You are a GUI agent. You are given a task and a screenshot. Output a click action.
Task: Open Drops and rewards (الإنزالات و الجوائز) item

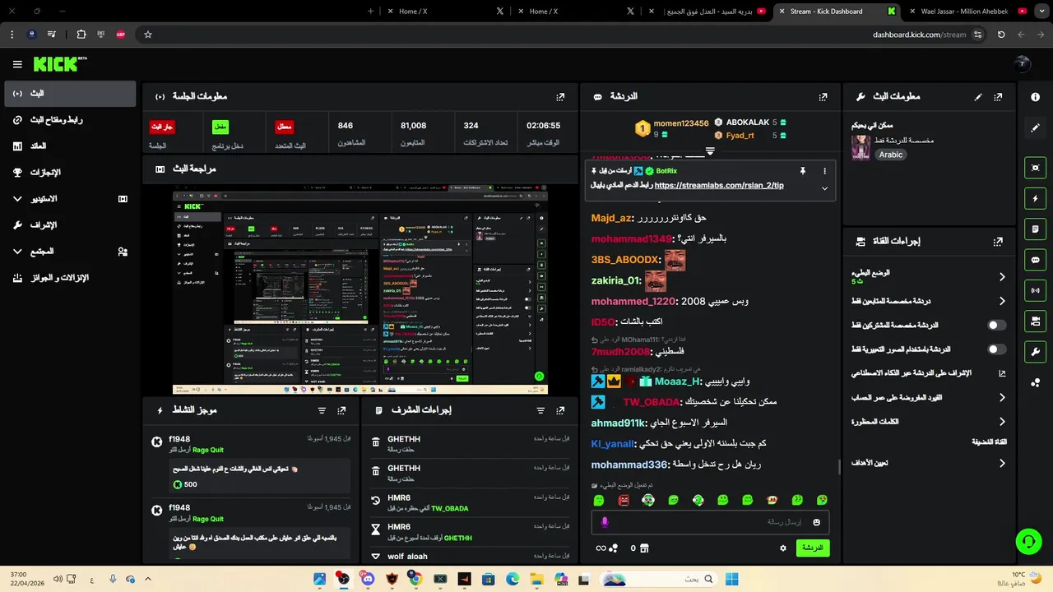click(70, 278)
